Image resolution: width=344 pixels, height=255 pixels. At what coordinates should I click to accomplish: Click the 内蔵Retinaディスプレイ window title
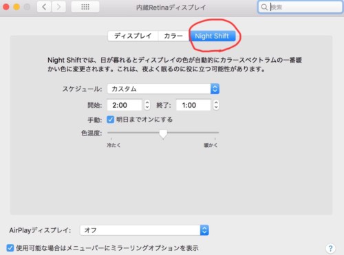(x=171, y=8)
